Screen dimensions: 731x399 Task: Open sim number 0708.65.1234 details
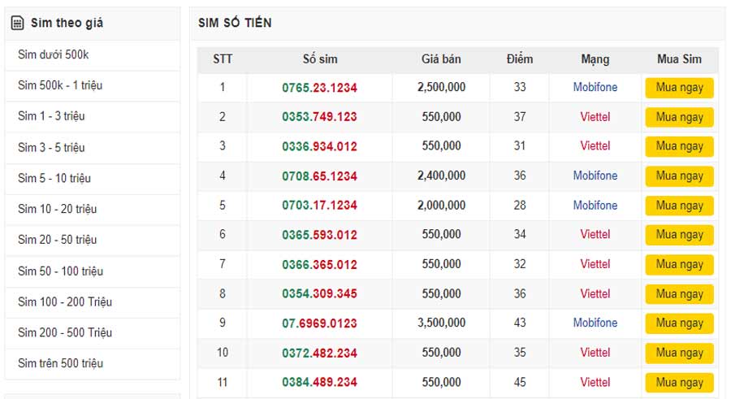319,176
